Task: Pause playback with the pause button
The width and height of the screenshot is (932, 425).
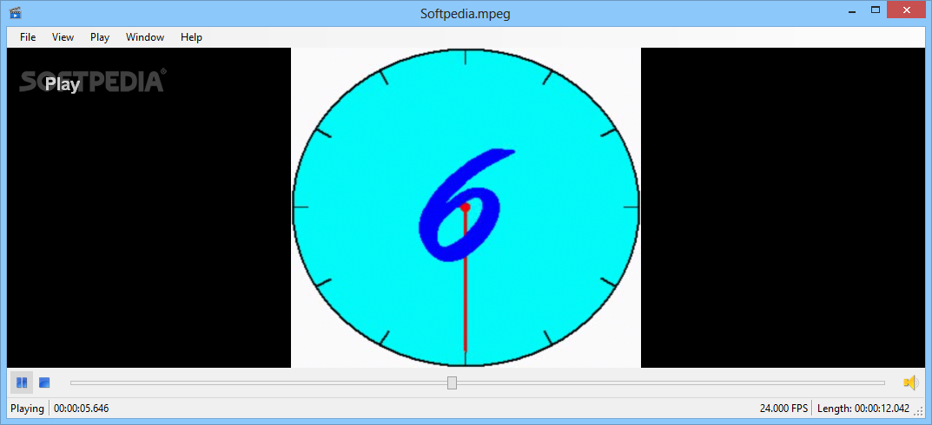Action: (x=22, y=382)
